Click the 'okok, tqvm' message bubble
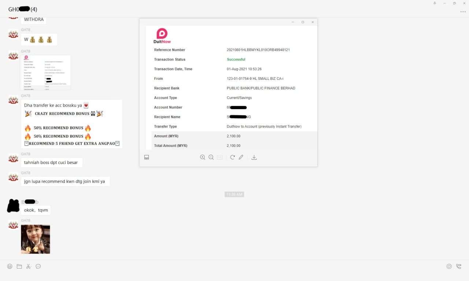 [36, 210]
